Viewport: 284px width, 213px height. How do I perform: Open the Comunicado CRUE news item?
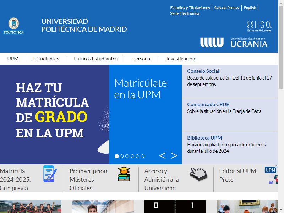tap(208, 104)
